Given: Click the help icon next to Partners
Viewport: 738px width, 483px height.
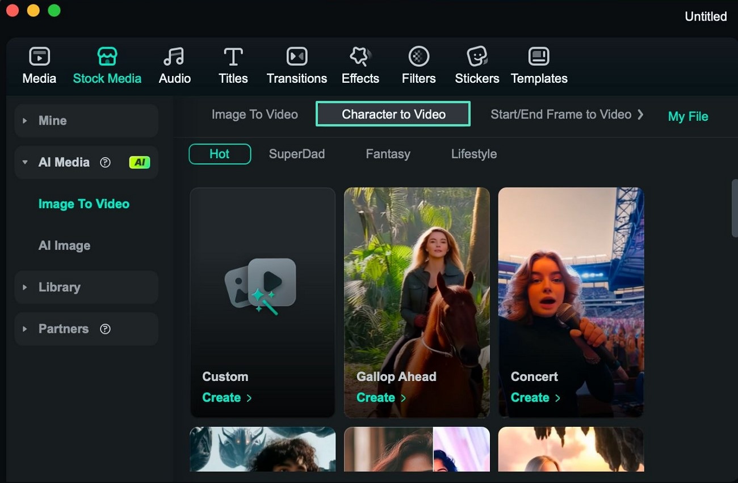Looking at the screenshot, I should (105, 329).
